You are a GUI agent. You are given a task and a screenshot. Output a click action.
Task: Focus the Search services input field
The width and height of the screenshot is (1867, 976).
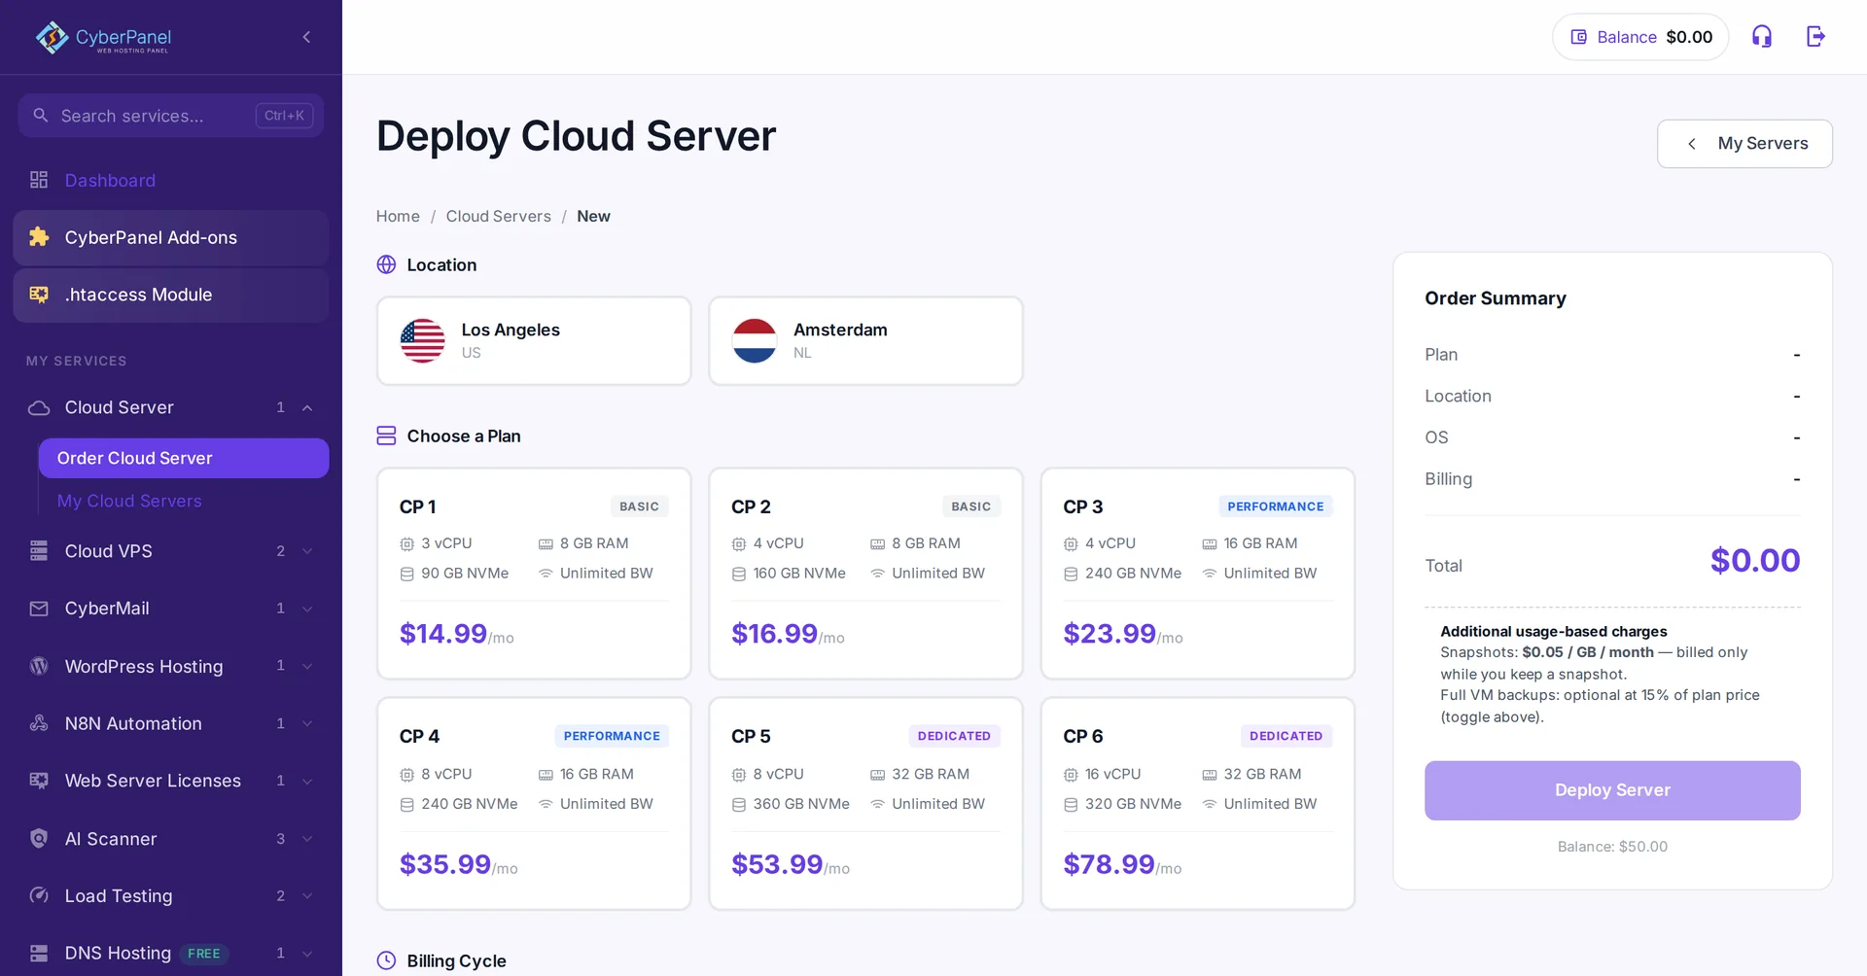point(171,116)
